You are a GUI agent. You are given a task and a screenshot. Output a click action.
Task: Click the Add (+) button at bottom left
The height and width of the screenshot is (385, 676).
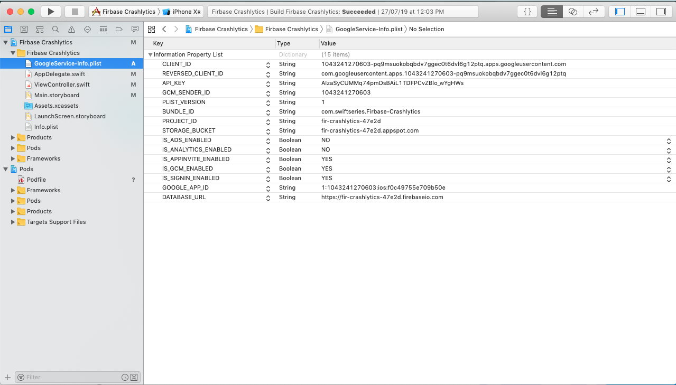pos(7,377)
